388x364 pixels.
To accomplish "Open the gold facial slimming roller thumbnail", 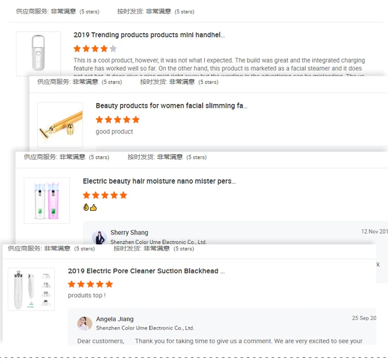I will [x=60, y=124].
